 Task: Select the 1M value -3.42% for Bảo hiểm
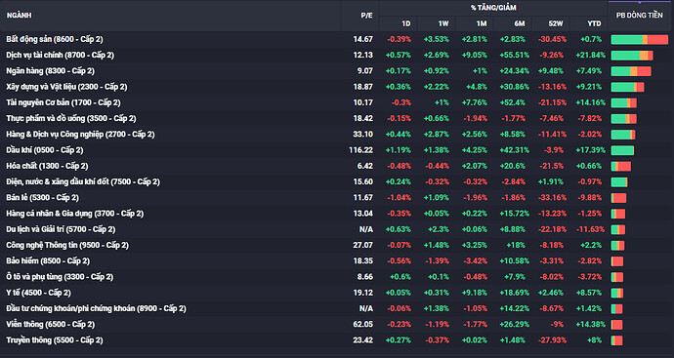476,261
